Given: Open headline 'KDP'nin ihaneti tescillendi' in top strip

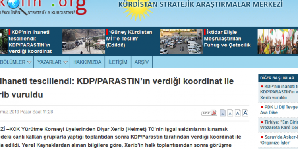Looking at the screenshot, I should coord(30,42).
